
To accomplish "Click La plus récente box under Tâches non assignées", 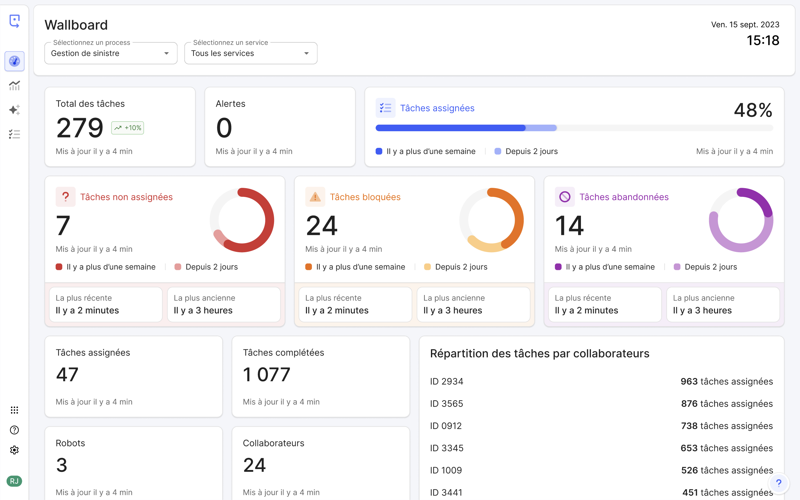I will tap(106, 305).
